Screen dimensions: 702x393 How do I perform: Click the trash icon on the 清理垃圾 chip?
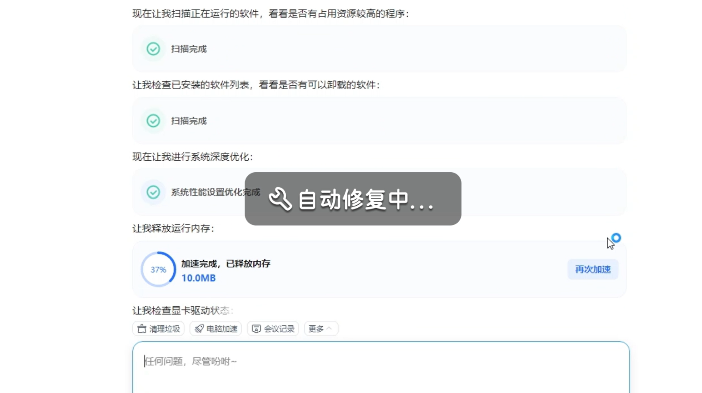[x=142, y=329]
